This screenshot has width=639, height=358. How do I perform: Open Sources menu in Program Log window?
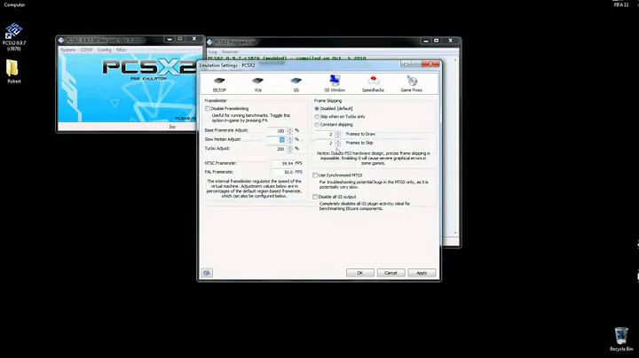[230, 51]
